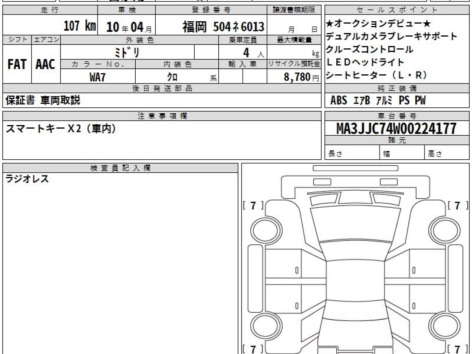This screenshot has height=354, width=472.
Task: Click the front bumper in car diagram
Action: 355,186
